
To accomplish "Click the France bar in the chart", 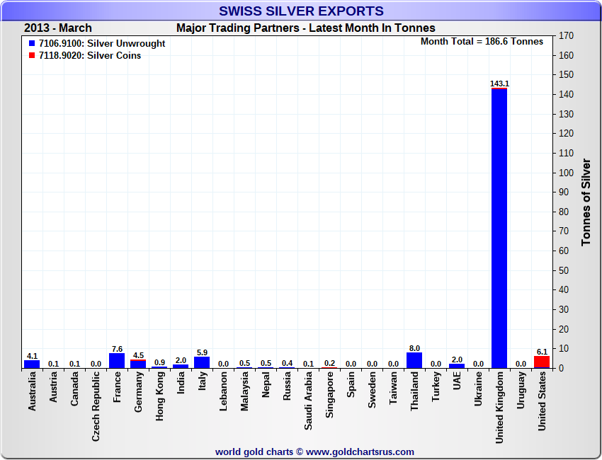I will click(x=117, y=361).
